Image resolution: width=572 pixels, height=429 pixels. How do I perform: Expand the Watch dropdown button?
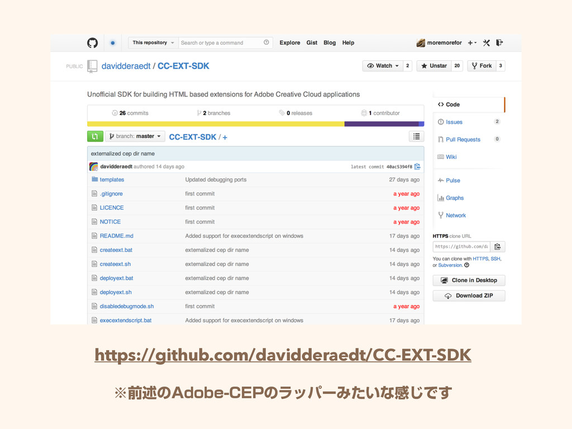(383, 66)
